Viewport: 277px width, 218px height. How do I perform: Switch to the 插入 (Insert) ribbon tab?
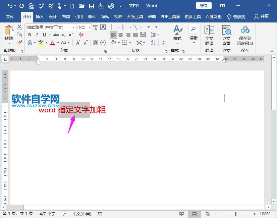pyautogui.click(x=39, y=16)
